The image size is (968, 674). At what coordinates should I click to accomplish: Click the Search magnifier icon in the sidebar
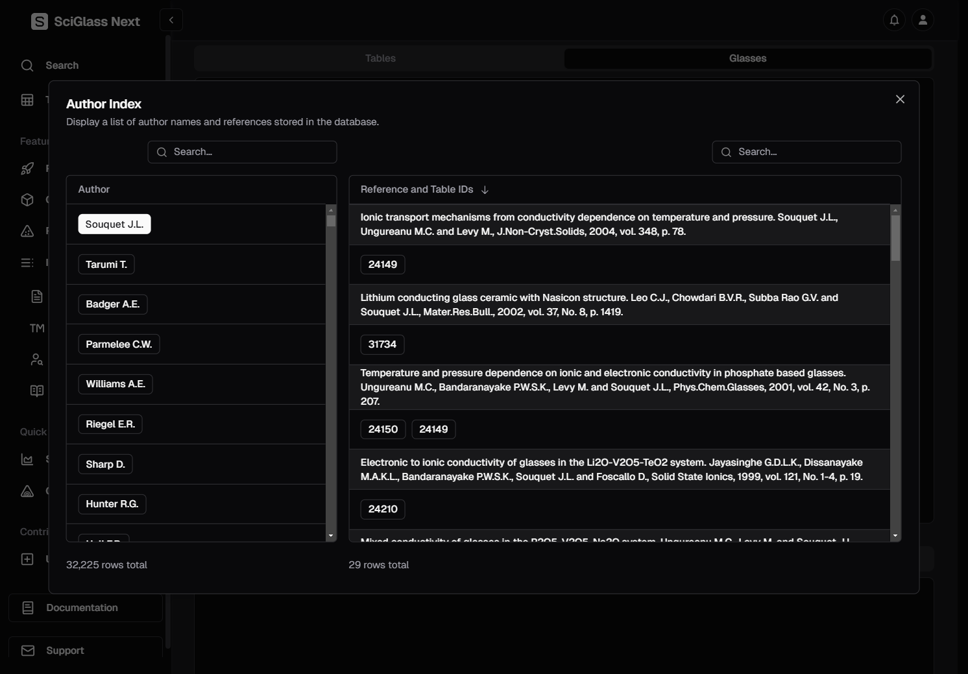tap(27, 66)
